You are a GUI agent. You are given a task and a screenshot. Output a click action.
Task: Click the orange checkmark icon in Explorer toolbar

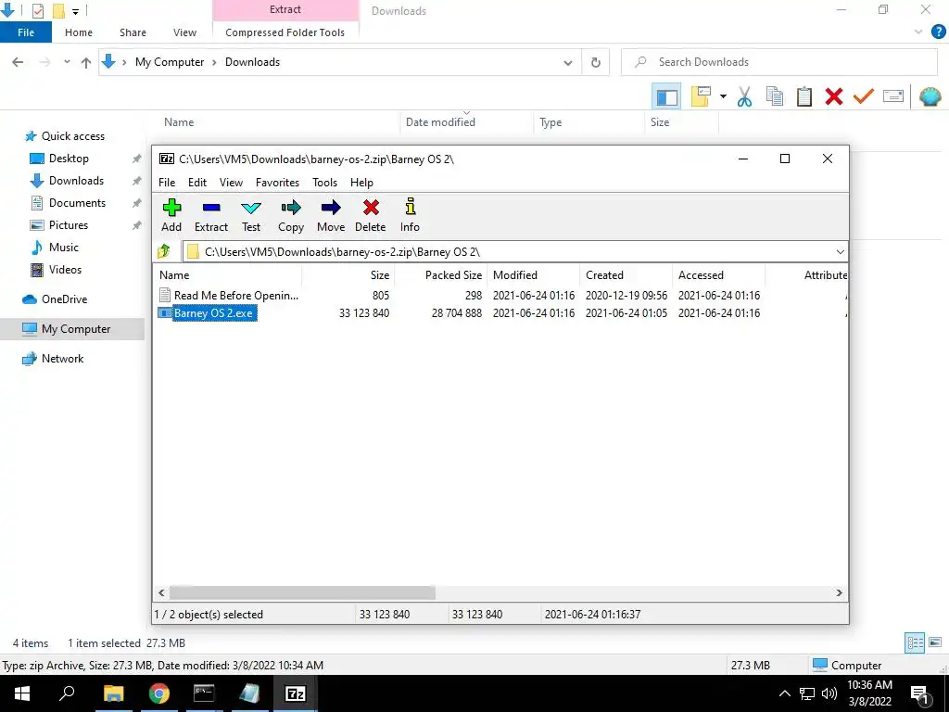click(864, 96)
